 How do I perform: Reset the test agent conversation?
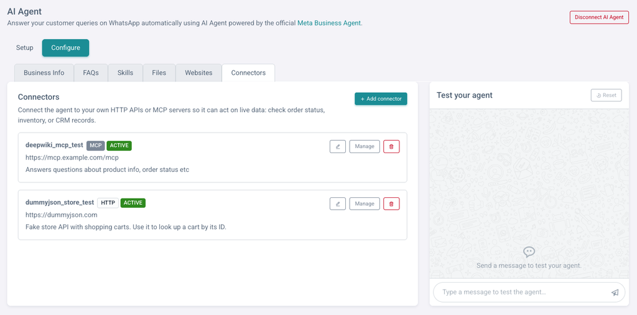(x=606, y=95)
